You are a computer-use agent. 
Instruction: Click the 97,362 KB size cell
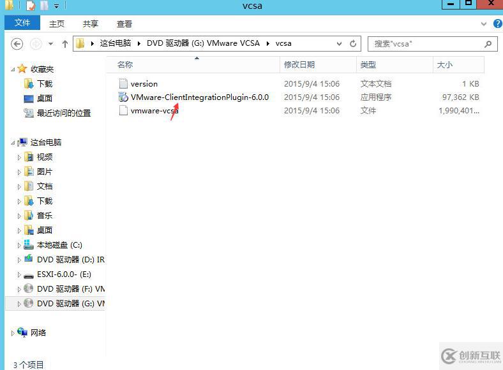(461, 97)
